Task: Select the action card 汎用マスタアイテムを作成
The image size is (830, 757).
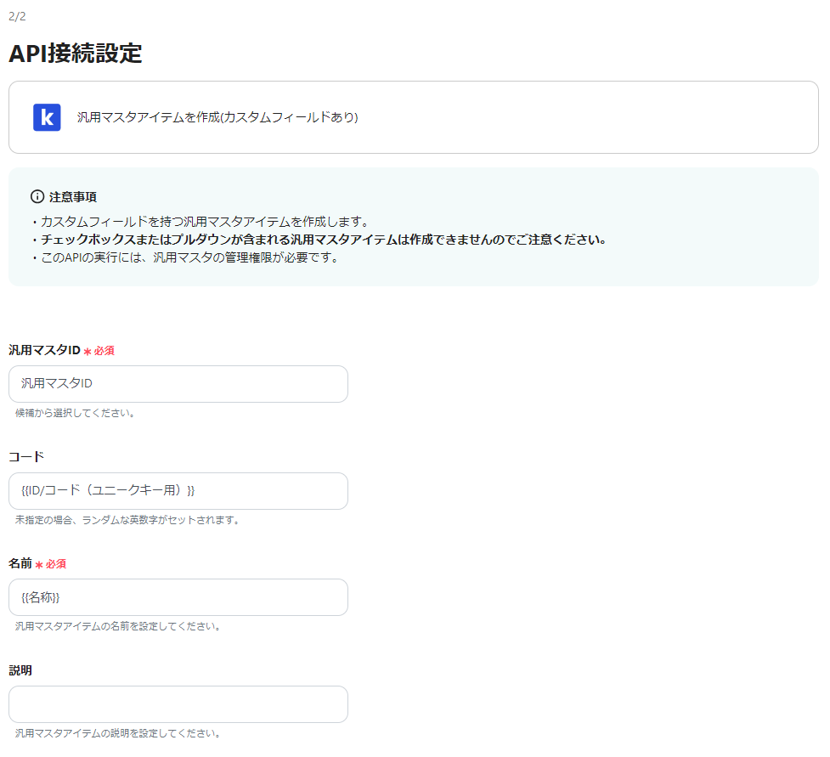Action: click(414, 117)
